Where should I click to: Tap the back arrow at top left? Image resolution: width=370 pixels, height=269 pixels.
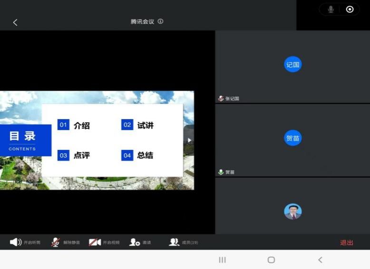tap(15, 22)
